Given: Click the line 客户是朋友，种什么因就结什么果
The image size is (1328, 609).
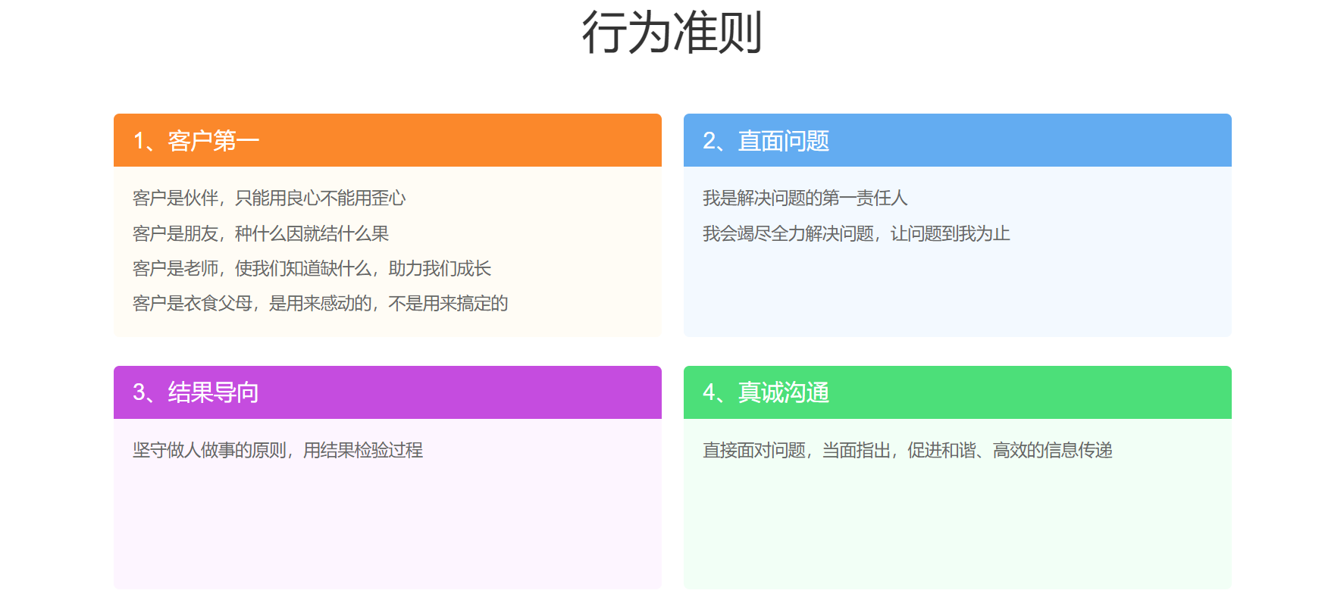Looking at the screenshot, I should pos(261,233).
